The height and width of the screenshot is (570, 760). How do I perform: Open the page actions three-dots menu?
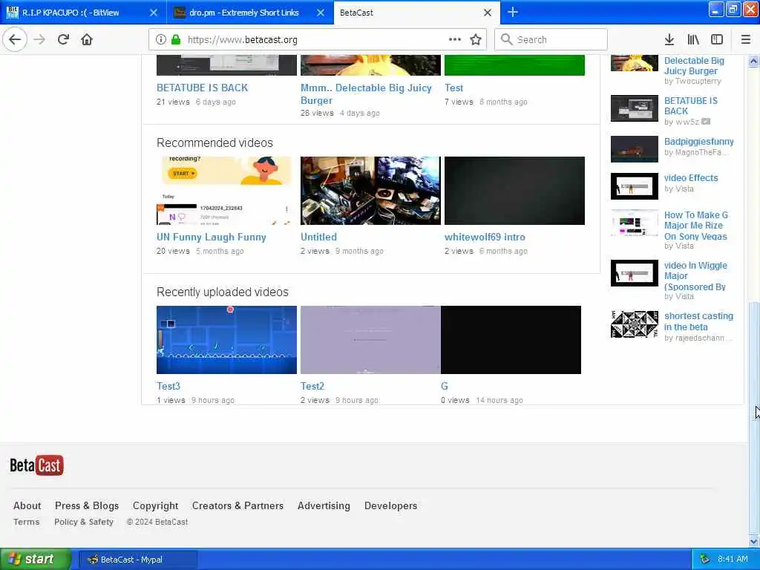tap(455, 40)
